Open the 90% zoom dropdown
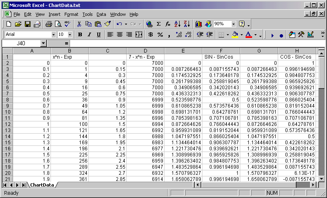The width and height of the screenshot is (327, 198). point(234,24)
